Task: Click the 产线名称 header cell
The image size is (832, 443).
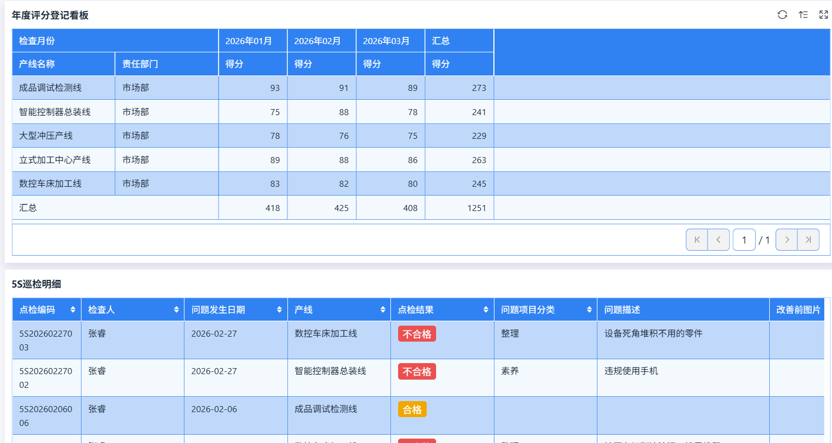Action: [x=63, y=64]
